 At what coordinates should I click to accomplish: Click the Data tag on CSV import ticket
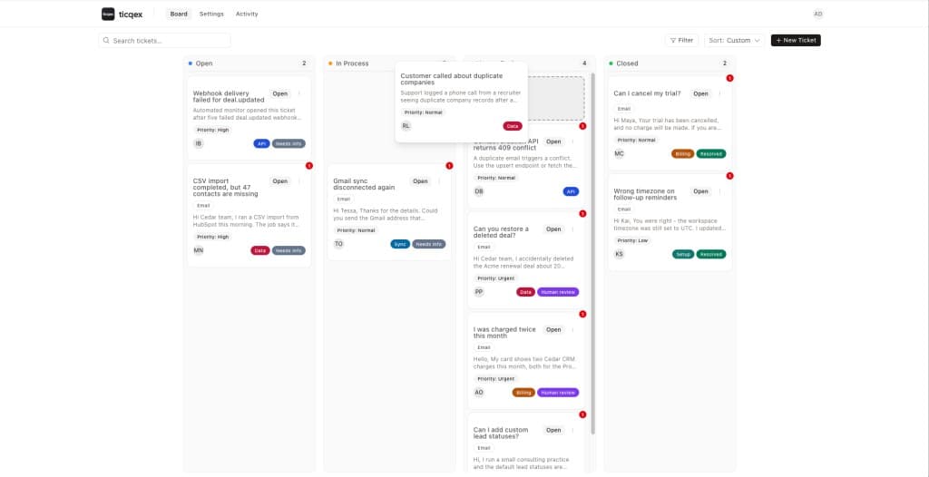[x=260, y=250]
